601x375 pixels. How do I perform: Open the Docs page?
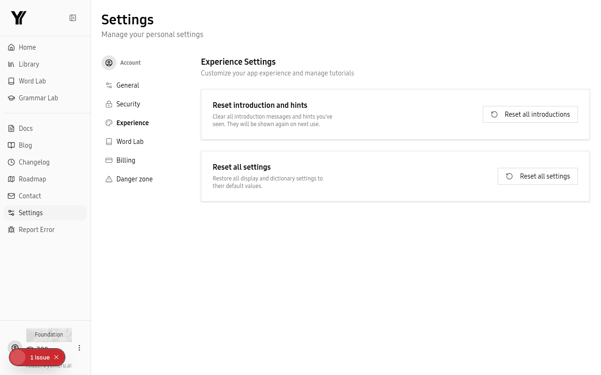[x=25, y=128]
